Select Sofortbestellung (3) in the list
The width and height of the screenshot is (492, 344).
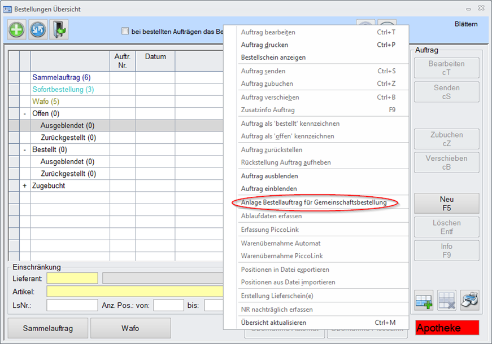(63, 90)
